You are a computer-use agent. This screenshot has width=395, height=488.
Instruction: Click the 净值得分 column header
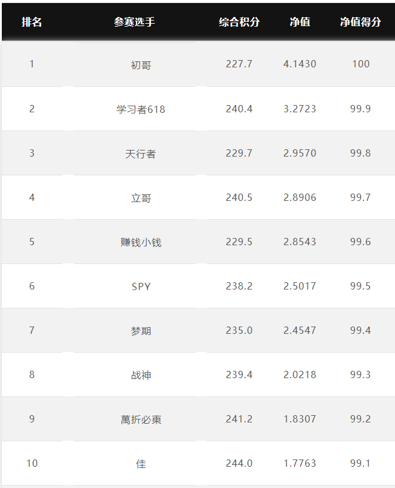[360, 22]
